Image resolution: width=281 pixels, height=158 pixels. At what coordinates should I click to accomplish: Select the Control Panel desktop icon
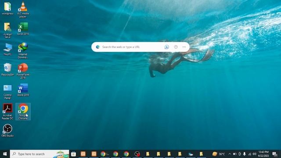(7, 91)
